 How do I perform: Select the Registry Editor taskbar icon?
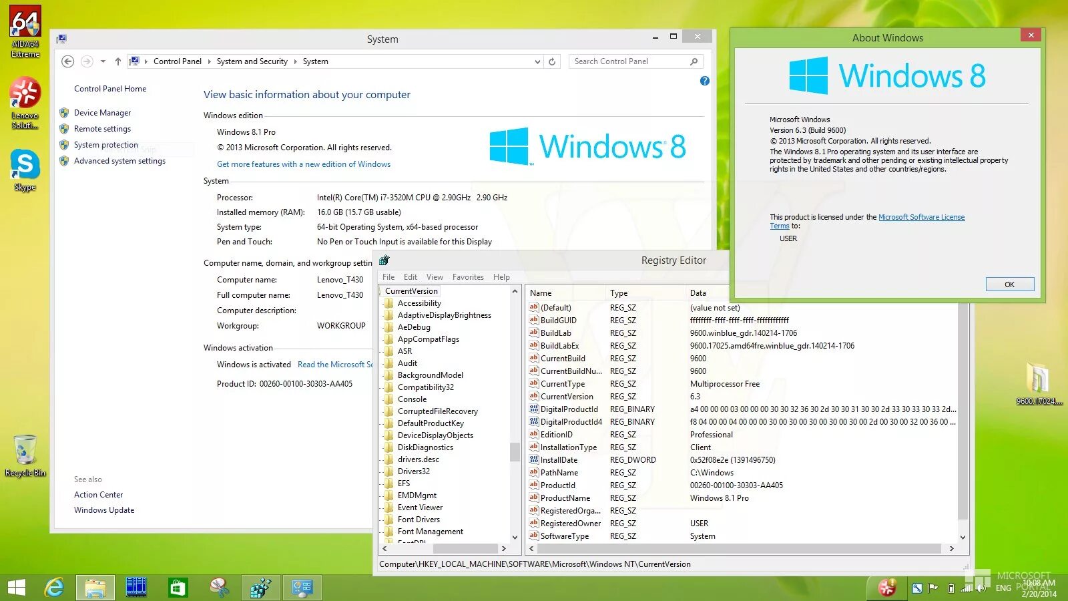coord(260,588)
